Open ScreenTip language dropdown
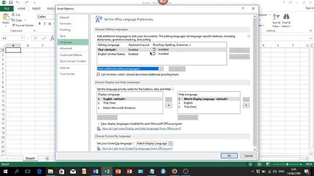Image resolution: width=314 pixels, height=176 pixels. click(170, 143)
